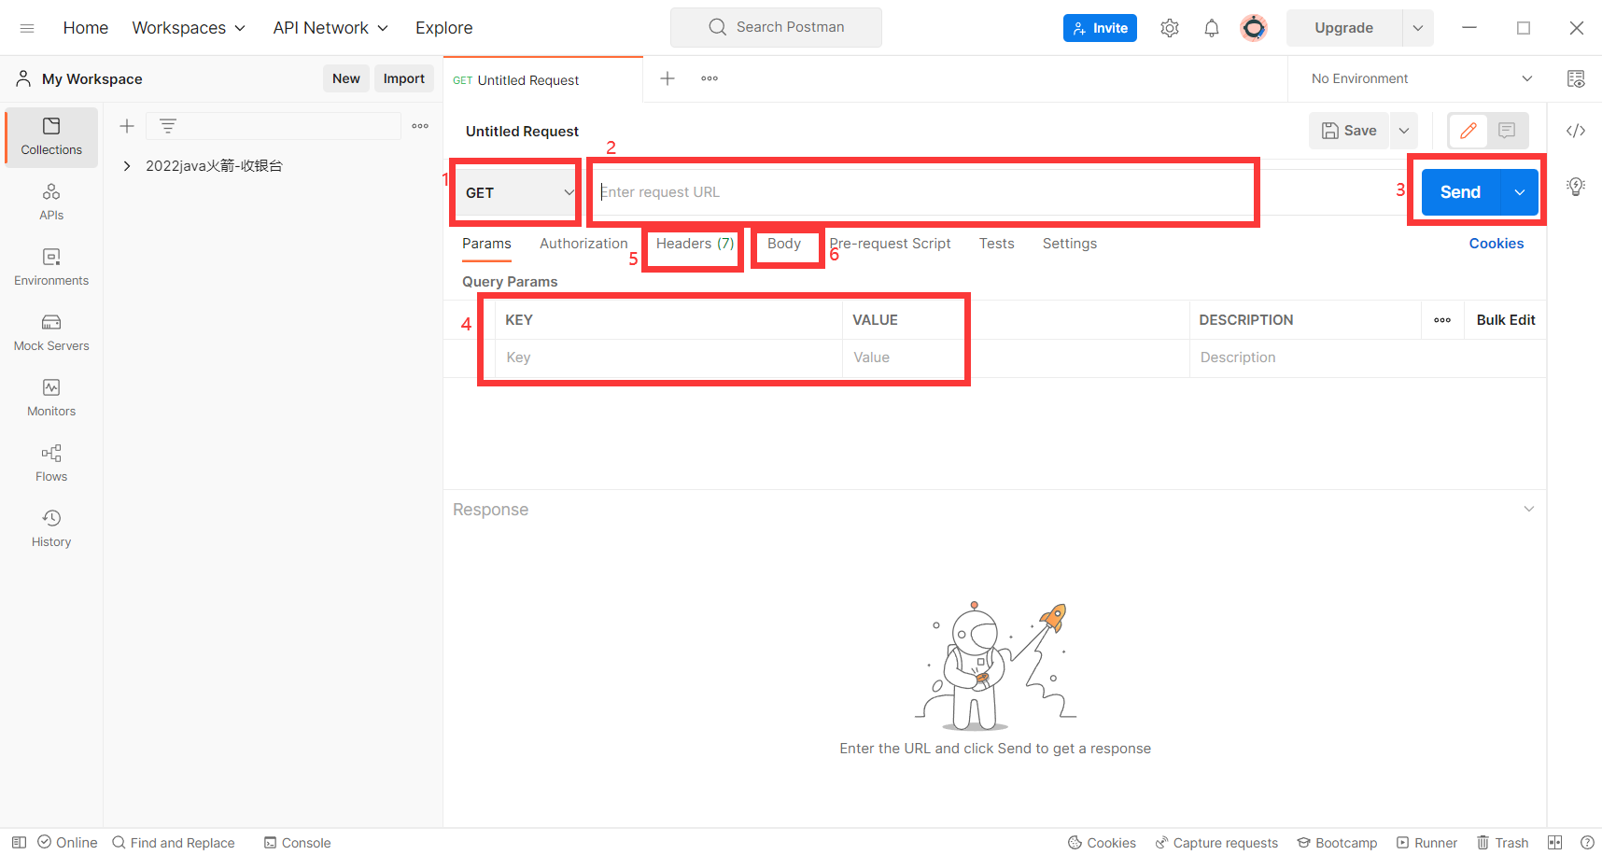Open Mock Servers sidebar section

51,333
